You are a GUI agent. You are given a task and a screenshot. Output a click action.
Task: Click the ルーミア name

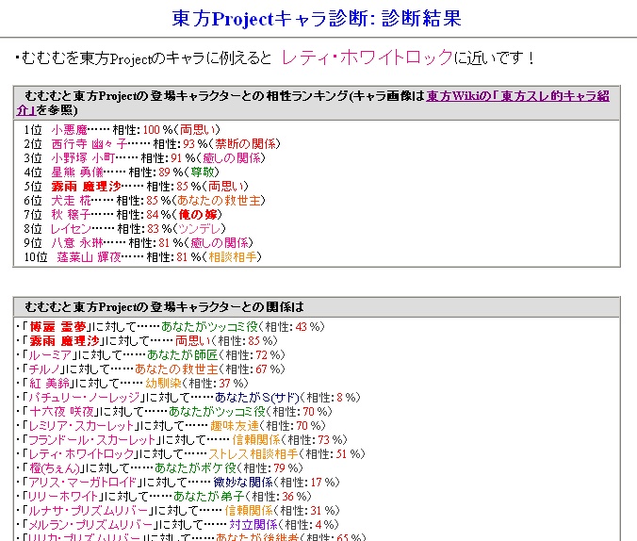(x=50, y=354)
